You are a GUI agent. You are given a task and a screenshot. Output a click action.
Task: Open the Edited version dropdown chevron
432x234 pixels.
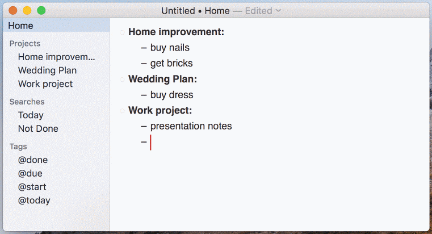pos(278,10)
